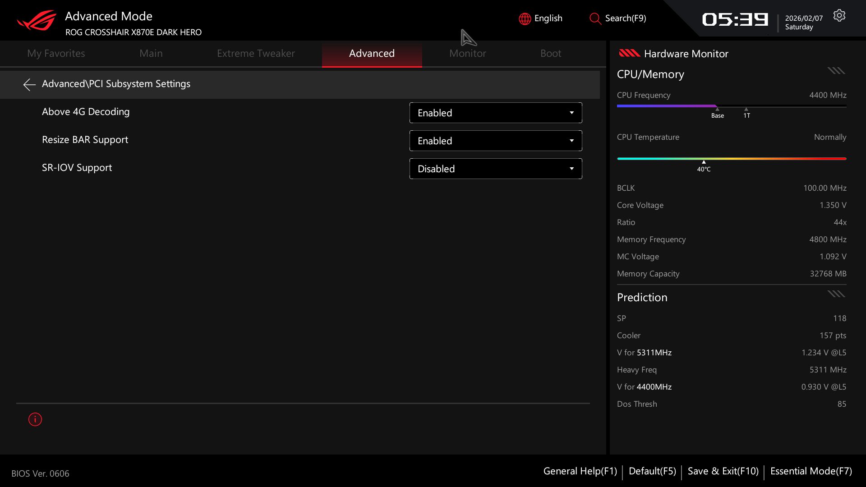Collapse the Prediction section stripes icon
This screenshot has width=866, height=487.
point(836,294)
